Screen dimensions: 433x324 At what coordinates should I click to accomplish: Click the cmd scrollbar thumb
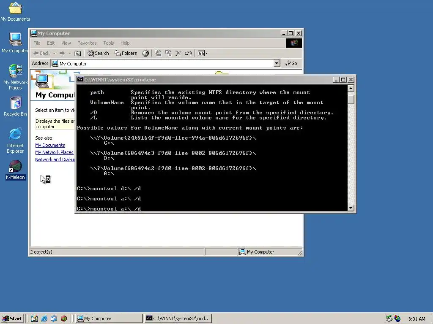coord(351,100)
